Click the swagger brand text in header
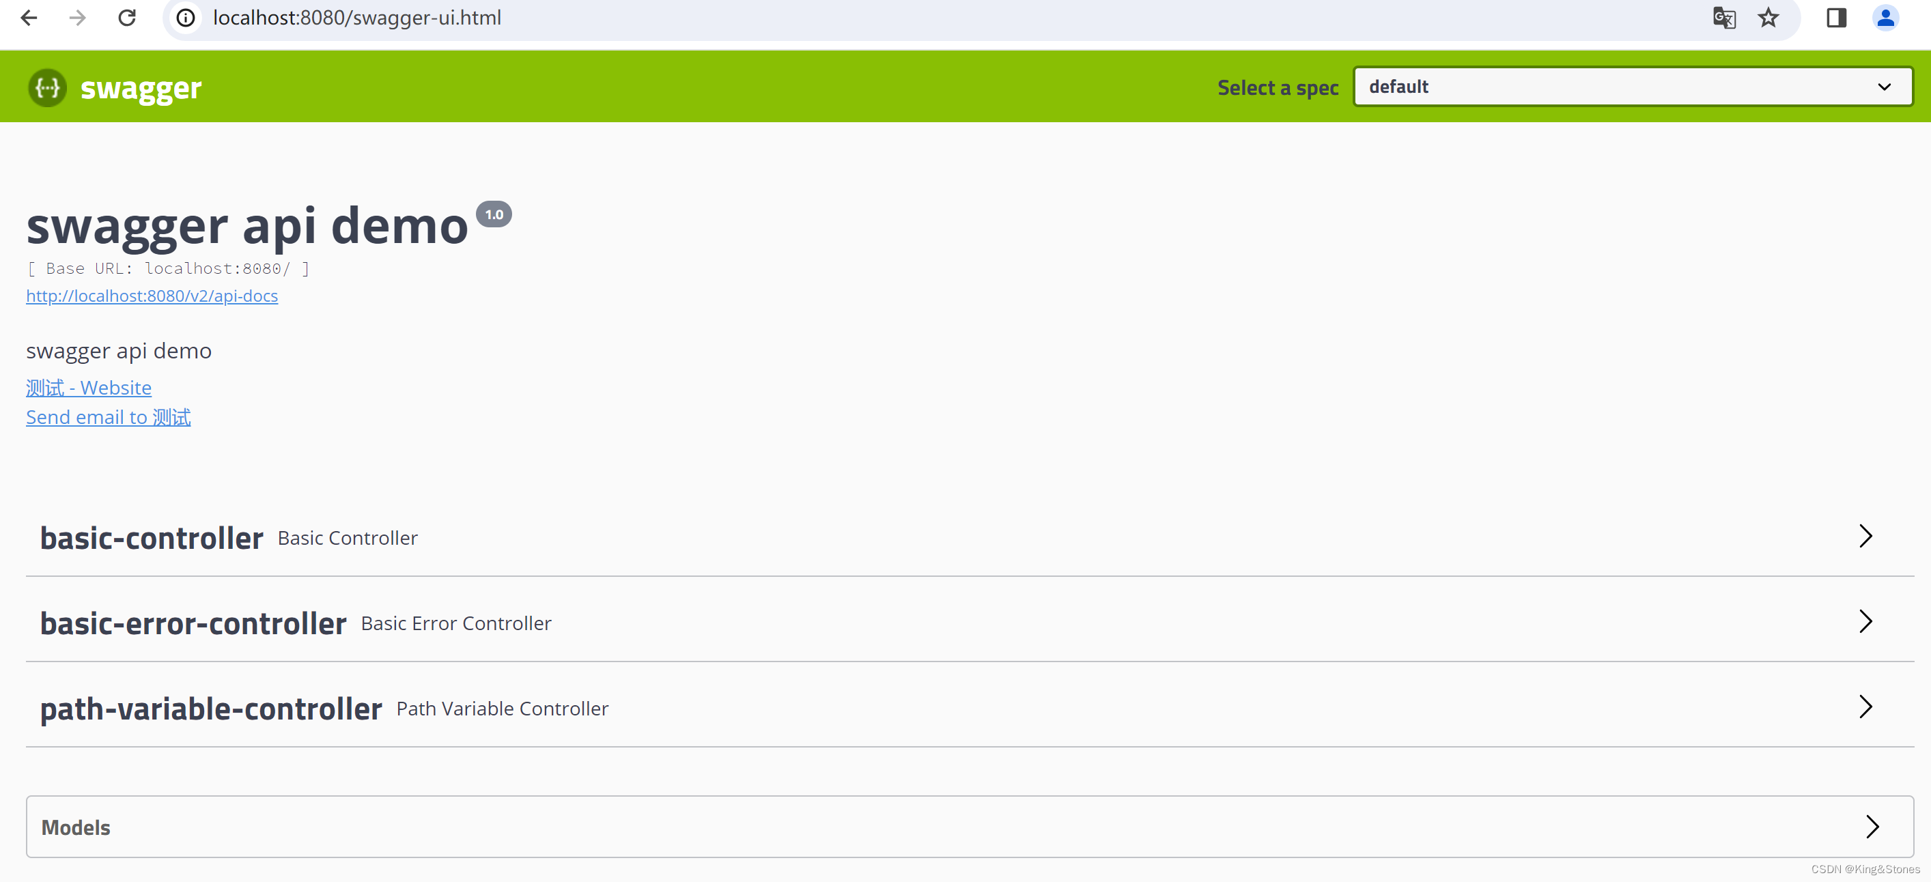The image size is (1931, 882). point(141,89)
